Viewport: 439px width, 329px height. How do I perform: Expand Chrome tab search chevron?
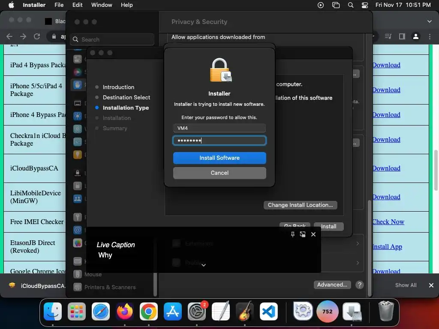(x=429, y=21)
